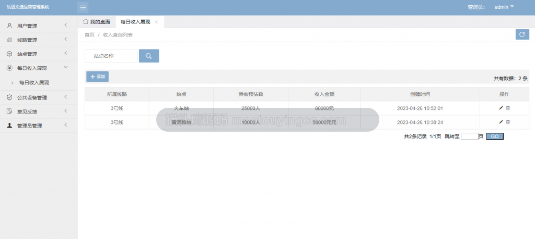The image size is (535, 239).
Task: Click the 添加 button
Action: click(x=97, y=77)
